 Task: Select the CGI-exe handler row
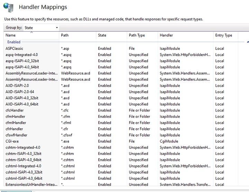click(12, 141)
